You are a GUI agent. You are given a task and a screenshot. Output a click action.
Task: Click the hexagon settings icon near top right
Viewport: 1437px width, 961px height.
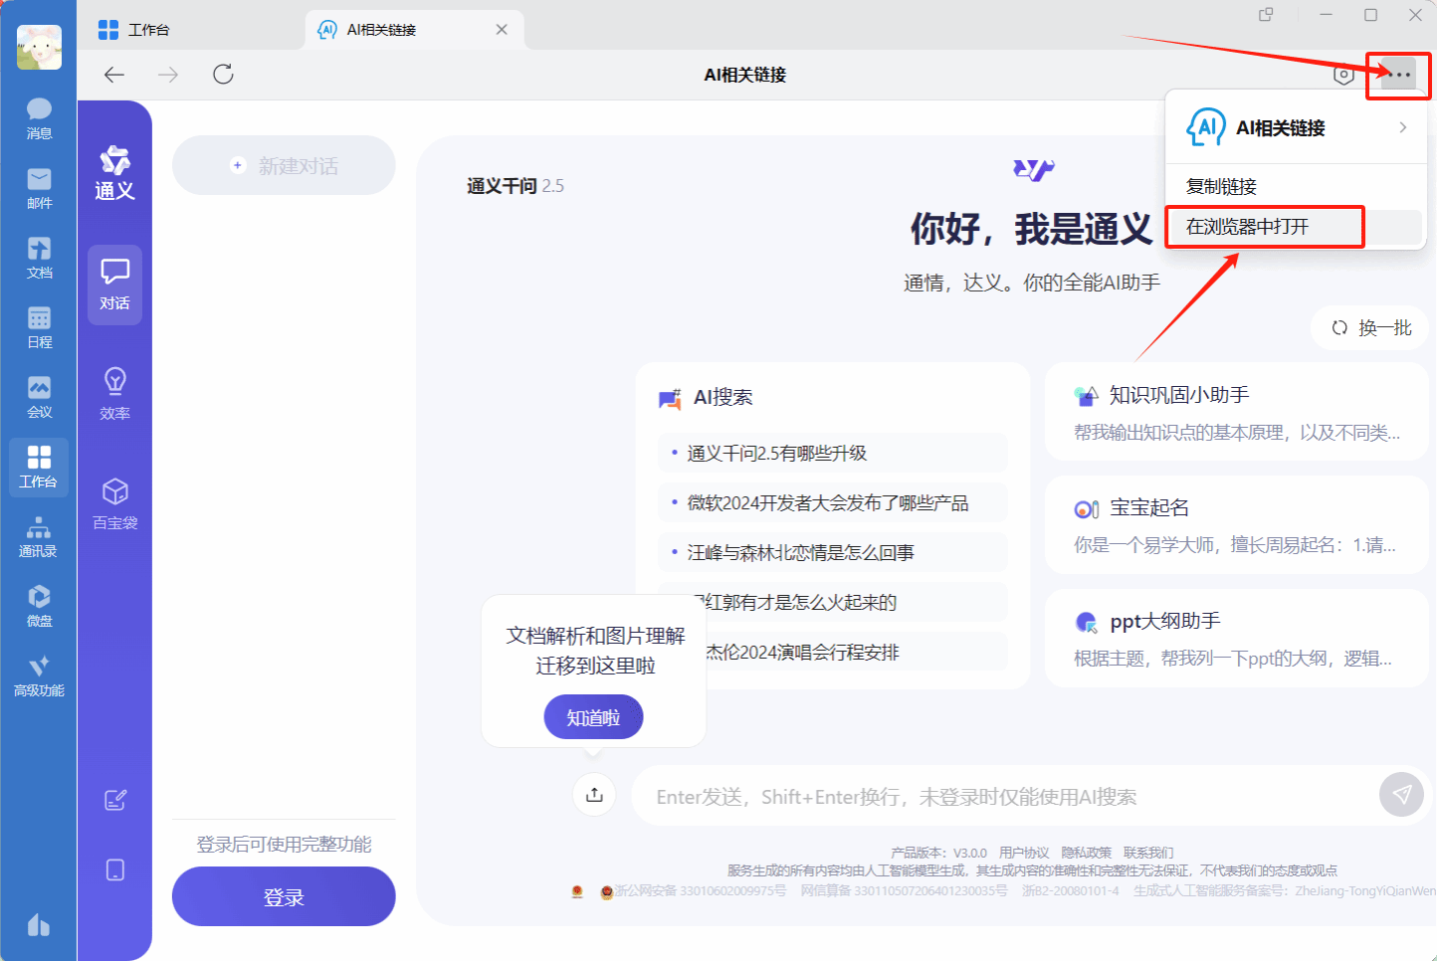pyautogui.click(x=1343, y=75)
